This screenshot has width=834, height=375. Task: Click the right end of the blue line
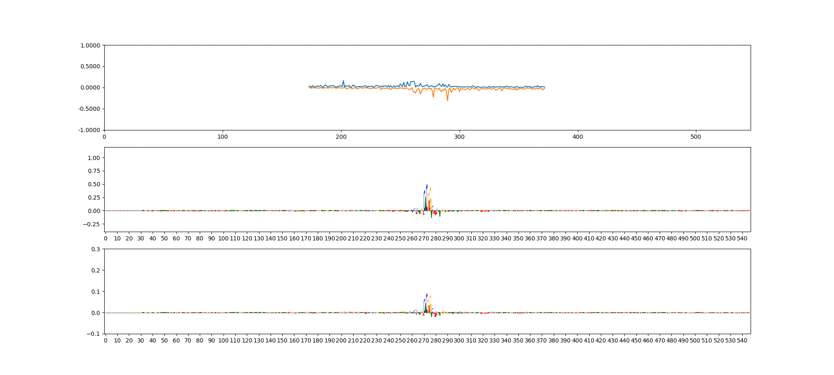coord(545,87)
